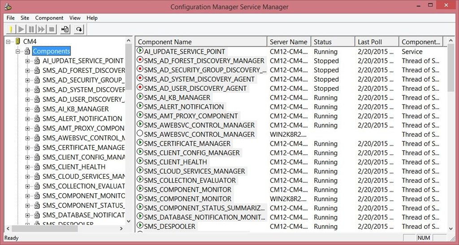Collapse the Components tree node
The width and height of the screenshot is (459, 245).
point(18,51)
